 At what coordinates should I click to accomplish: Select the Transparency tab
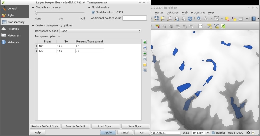(x=14, y=22)
